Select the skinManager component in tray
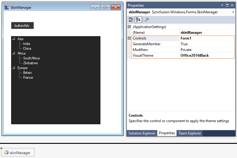Image resolution: width=237 pixels, height=158 pixels. (18, 152)
